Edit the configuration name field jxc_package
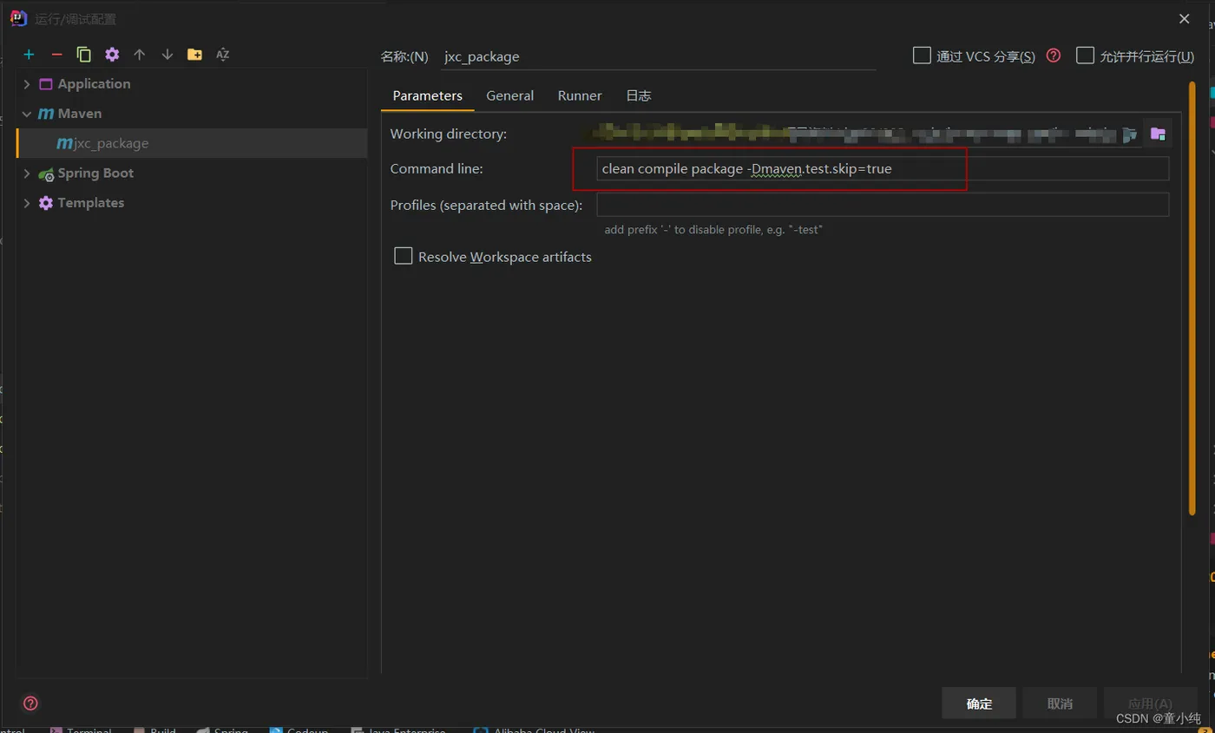The height and width of the screenshot is (733, 1215). point(658,56)
